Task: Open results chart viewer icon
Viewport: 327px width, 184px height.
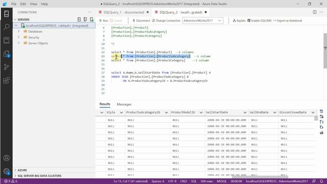Action: 321,133
